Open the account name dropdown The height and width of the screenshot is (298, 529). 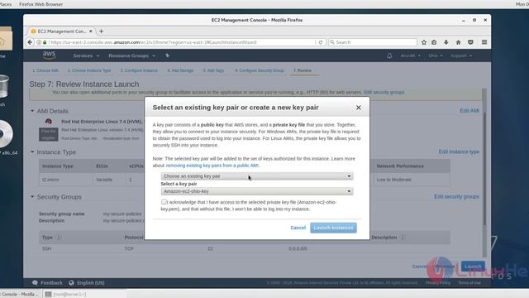pos(410,55)
